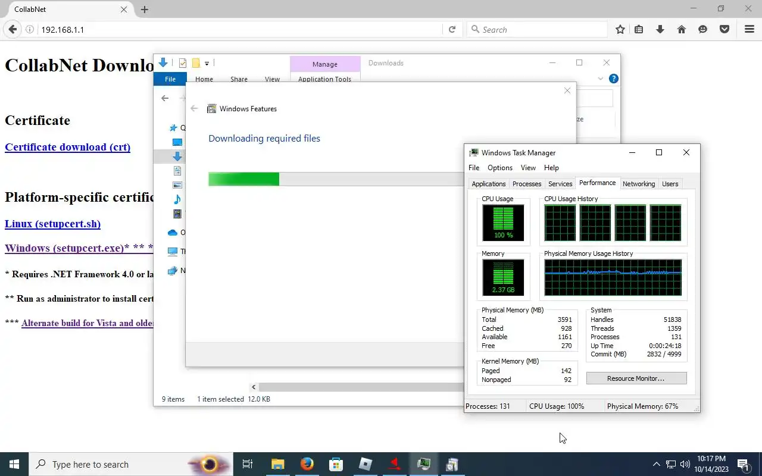Image resolution: width=762 pixels, height=476 pixels.
Task: Click the Resource Monitor button
Action: pos(636,378)
